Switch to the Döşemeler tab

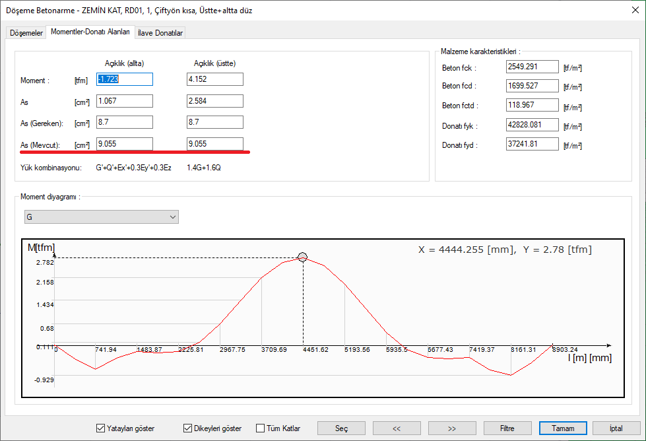26,33
